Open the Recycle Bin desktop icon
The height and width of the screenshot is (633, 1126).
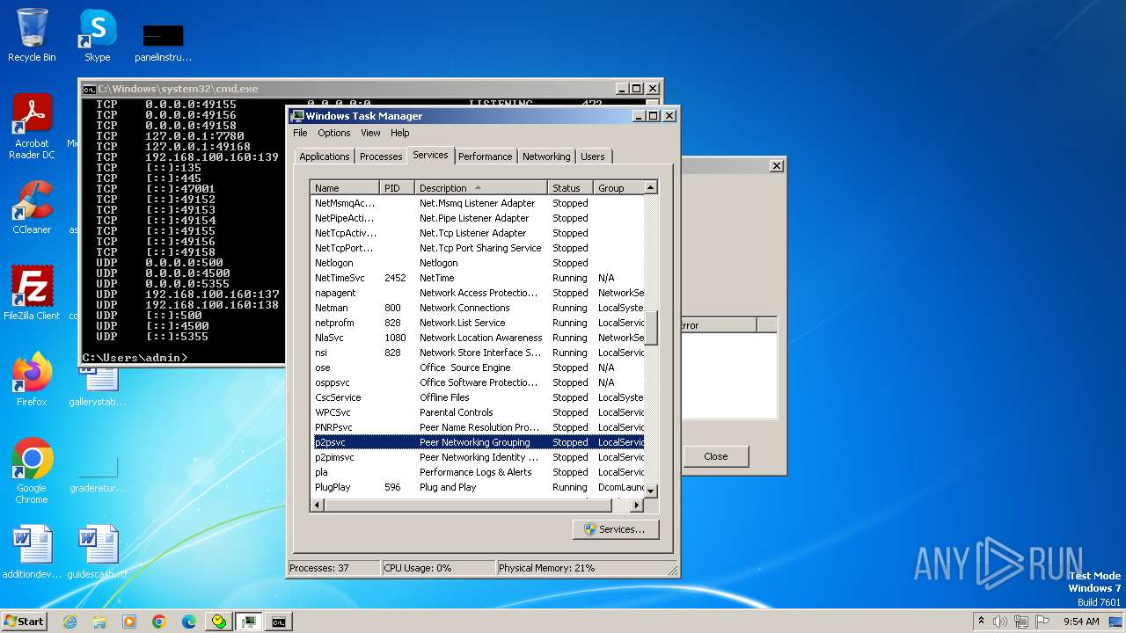coord(32,35)
